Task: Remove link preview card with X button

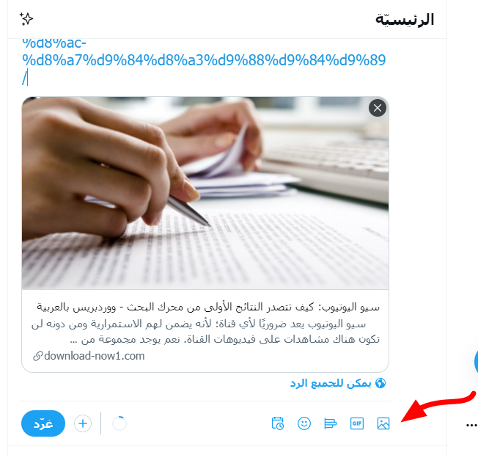Action: coord(378,108)
